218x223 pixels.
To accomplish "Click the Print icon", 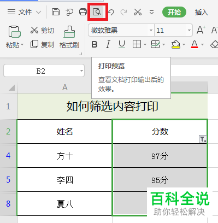I will pos(83,12).
